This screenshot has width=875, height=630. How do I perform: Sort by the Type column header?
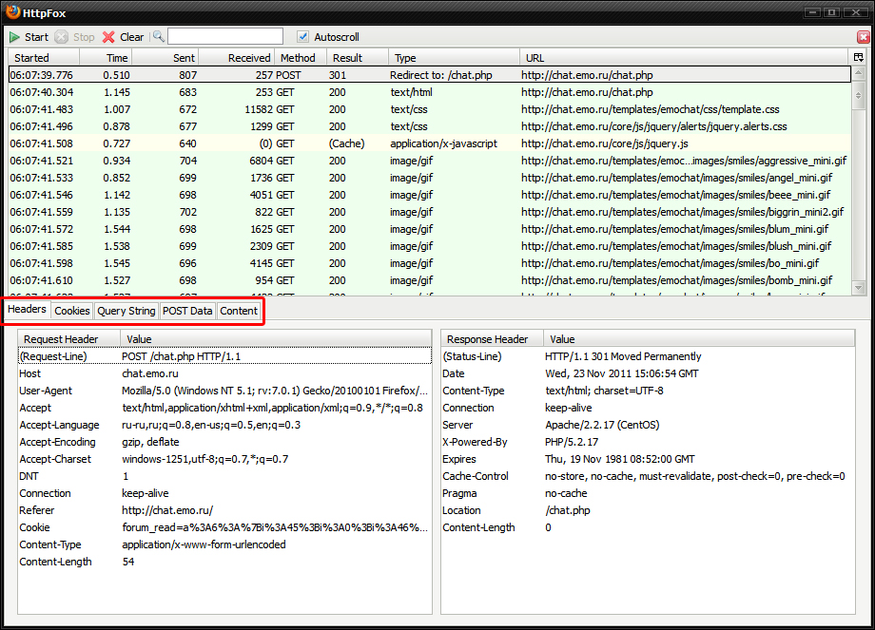pos(454,57)
